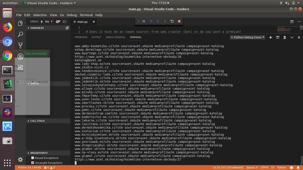Open Slack from the Ubuntu dock

point(7,112)
